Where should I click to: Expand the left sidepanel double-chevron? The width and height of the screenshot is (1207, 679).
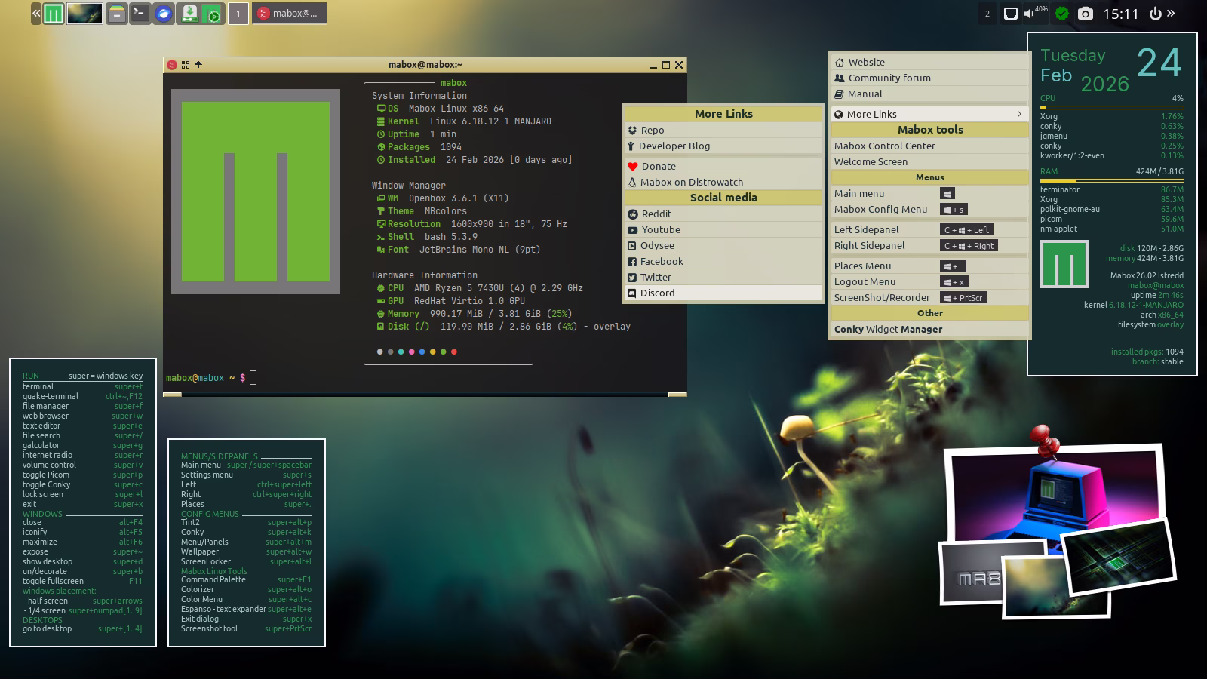pos(36,14)
